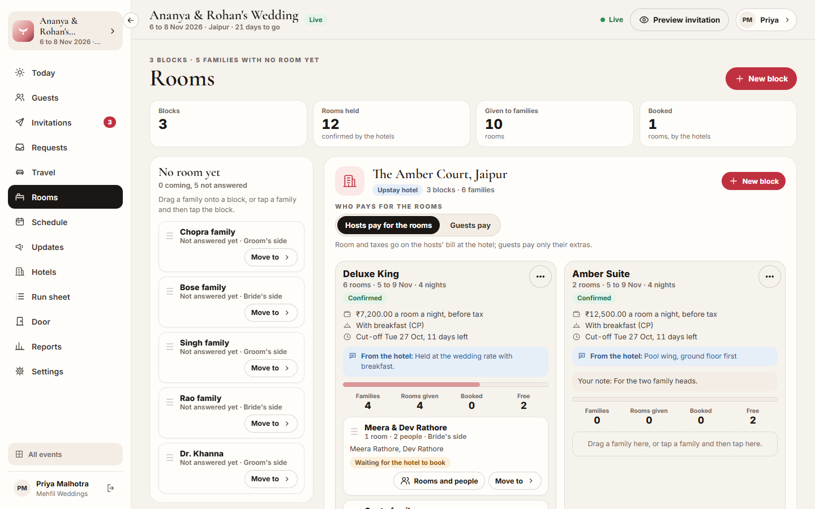Click the Reports chart icon
This screenshot has width=815, height=509.
[20, 347]
